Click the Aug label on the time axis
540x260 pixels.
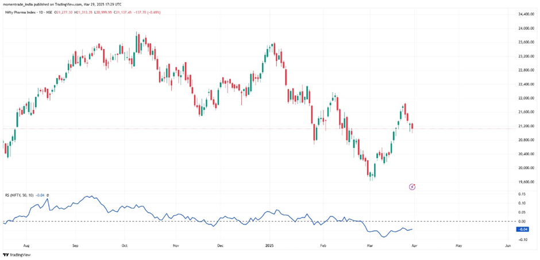point(26,246)
